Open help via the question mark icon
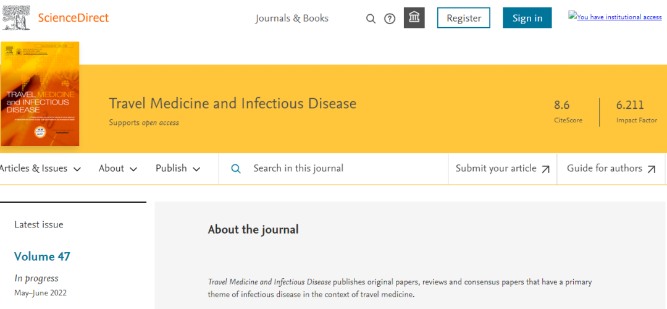 point(390,19)
